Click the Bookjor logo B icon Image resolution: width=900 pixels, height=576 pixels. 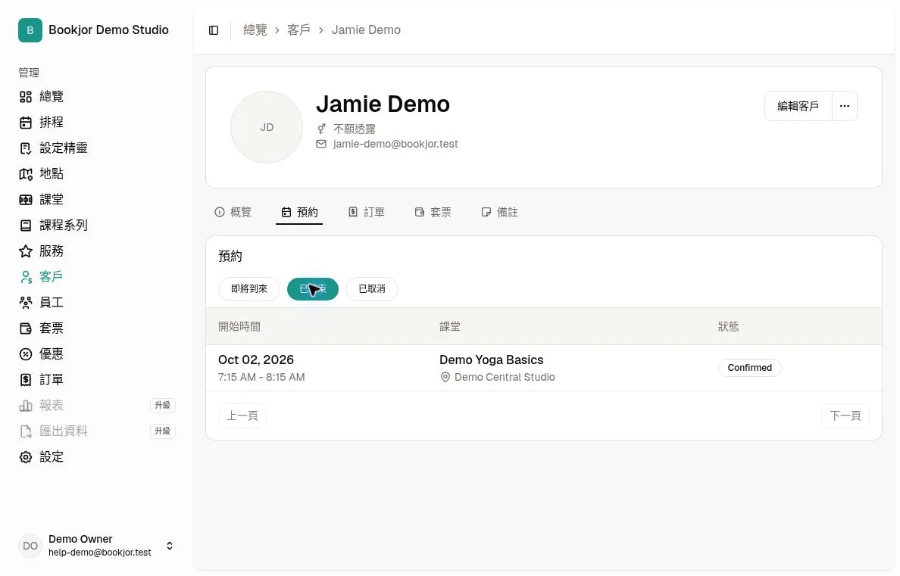pyautogui.click(x=30, y=30)
